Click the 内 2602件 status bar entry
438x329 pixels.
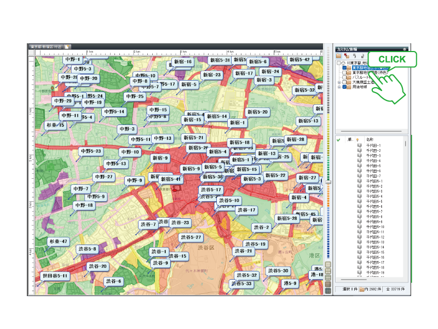371,289
